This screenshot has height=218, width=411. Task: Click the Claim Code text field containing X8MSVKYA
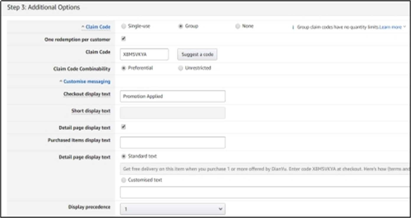click(144, 54)
